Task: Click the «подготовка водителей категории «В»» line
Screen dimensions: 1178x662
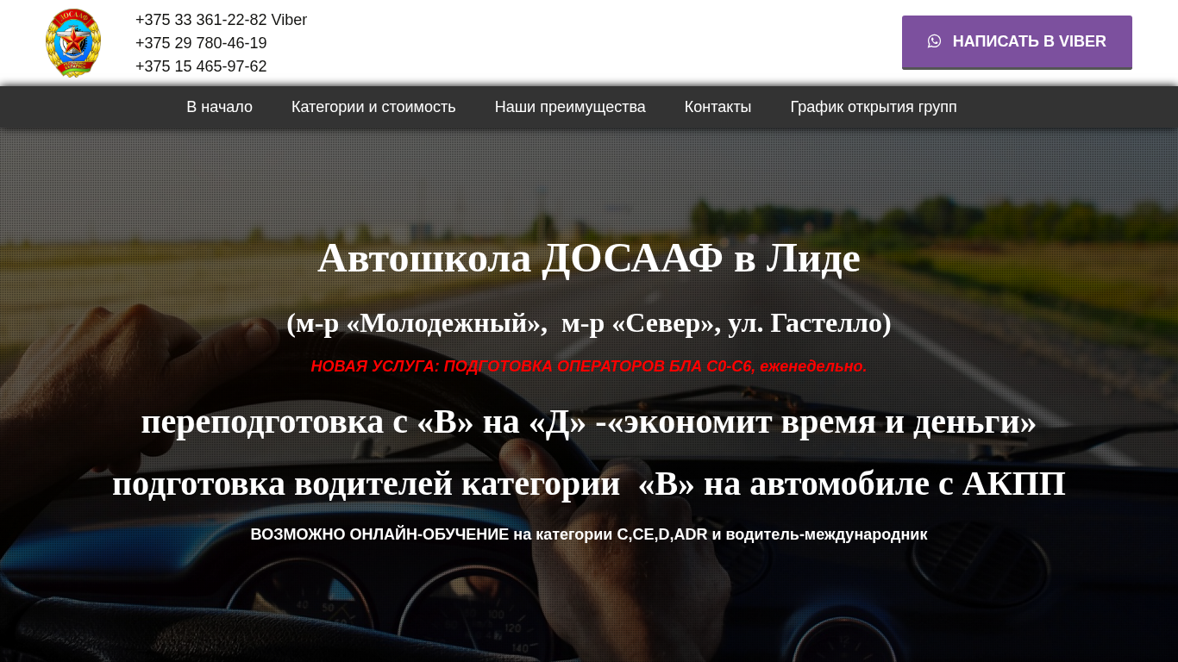Action: tap(589, 484)
